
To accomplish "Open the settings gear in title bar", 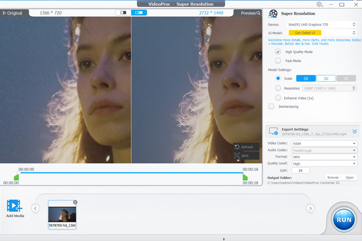I will tap(319, 5).
